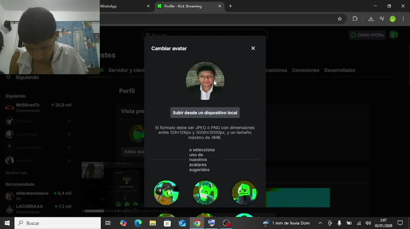Open Microsoft Store from taskbar
410x229 pixels.
coord(167,223)
